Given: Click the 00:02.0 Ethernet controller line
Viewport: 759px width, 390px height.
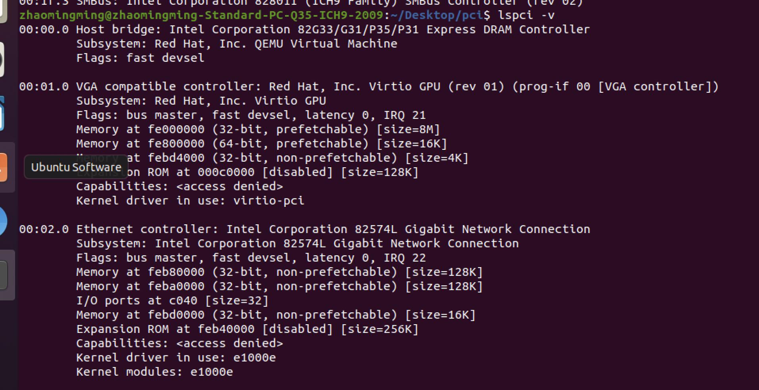Looking at the screenshot, I should pyautogui.click(x=304, y=229).
